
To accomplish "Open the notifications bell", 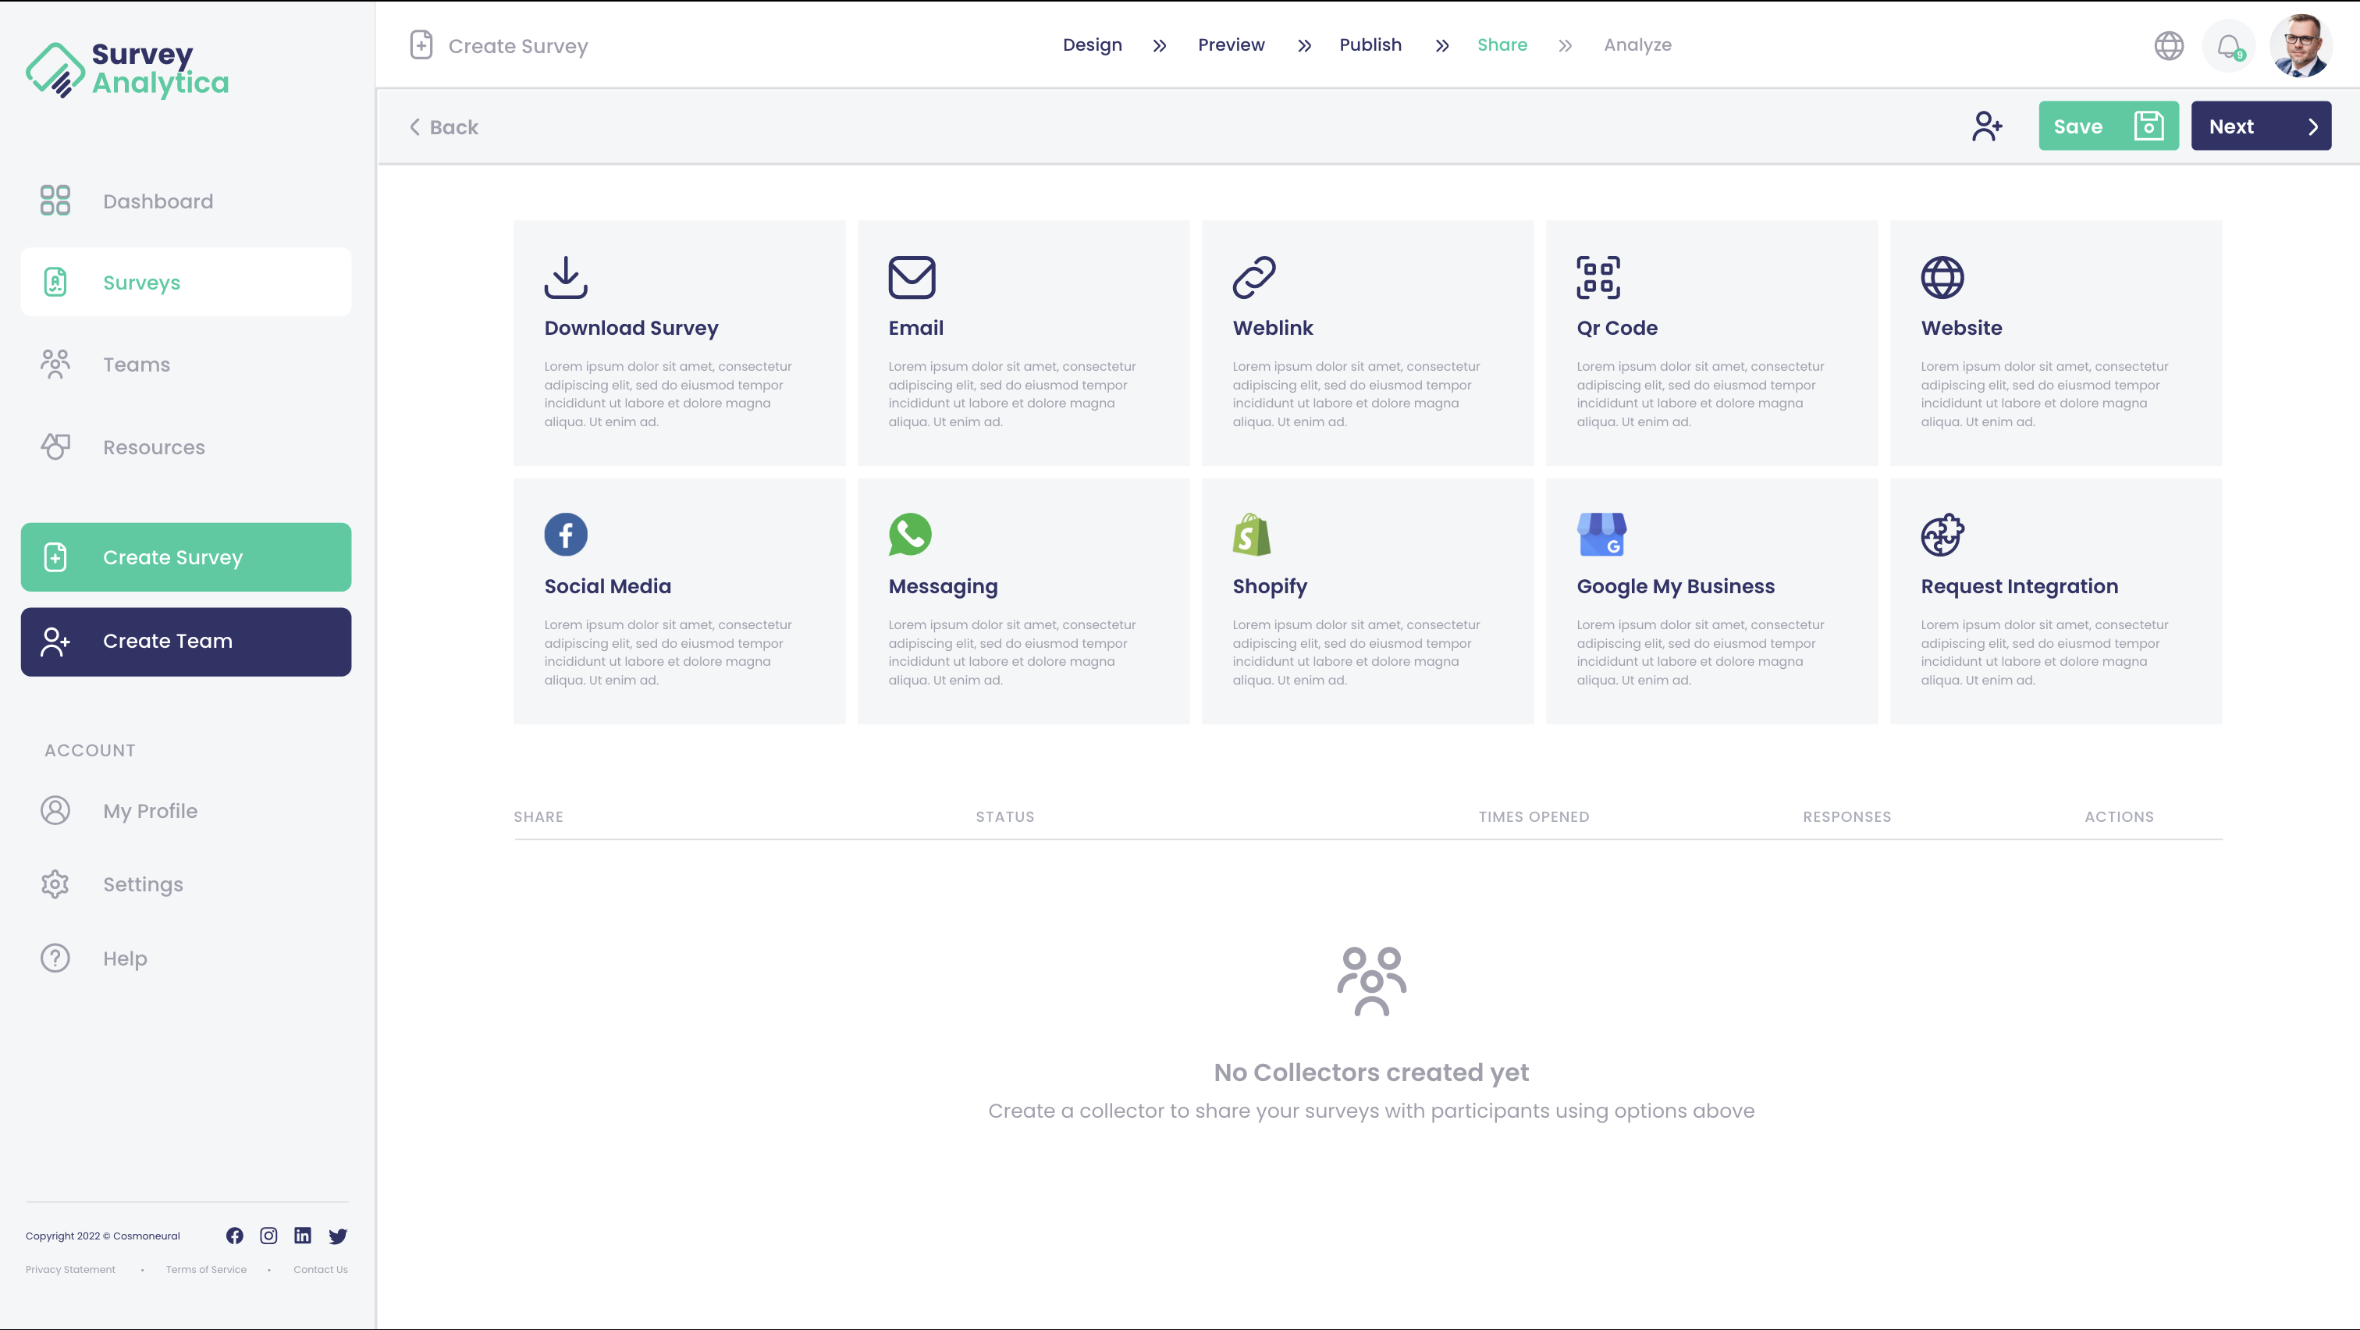I will pos(2228,45).
